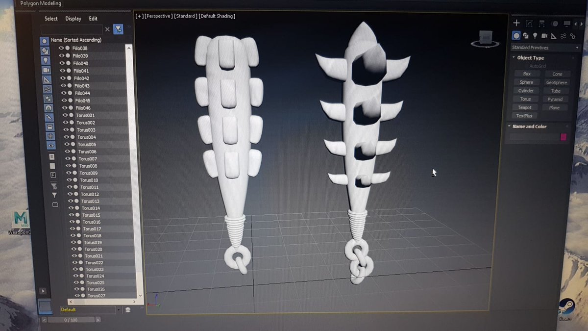Screen dimensions: 588x331
Task: Click the Scene Explorer list down scroll arrow
Action: (x=141, y=296)
